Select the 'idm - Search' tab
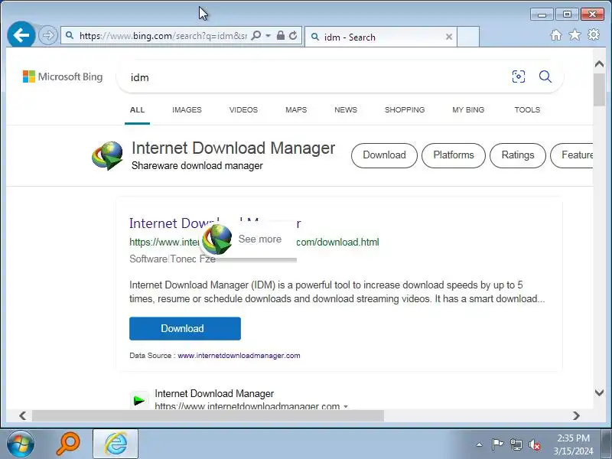The image size is (612, 459). pos(380,37)
